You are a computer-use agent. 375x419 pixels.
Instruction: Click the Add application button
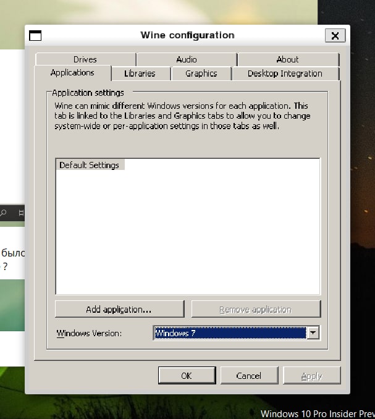coord(119,309)
